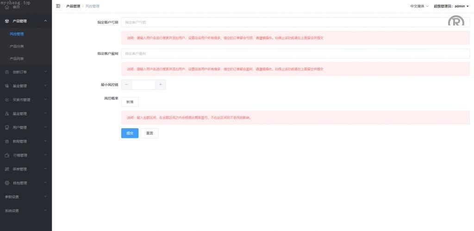Click the home icon beside 首页
Viewport: 474px width, 231px height.
(7, 7)
